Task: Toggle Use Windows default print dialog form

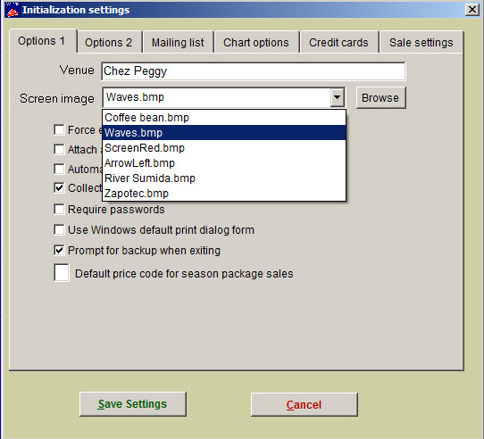Action: [x=59, y=230]
